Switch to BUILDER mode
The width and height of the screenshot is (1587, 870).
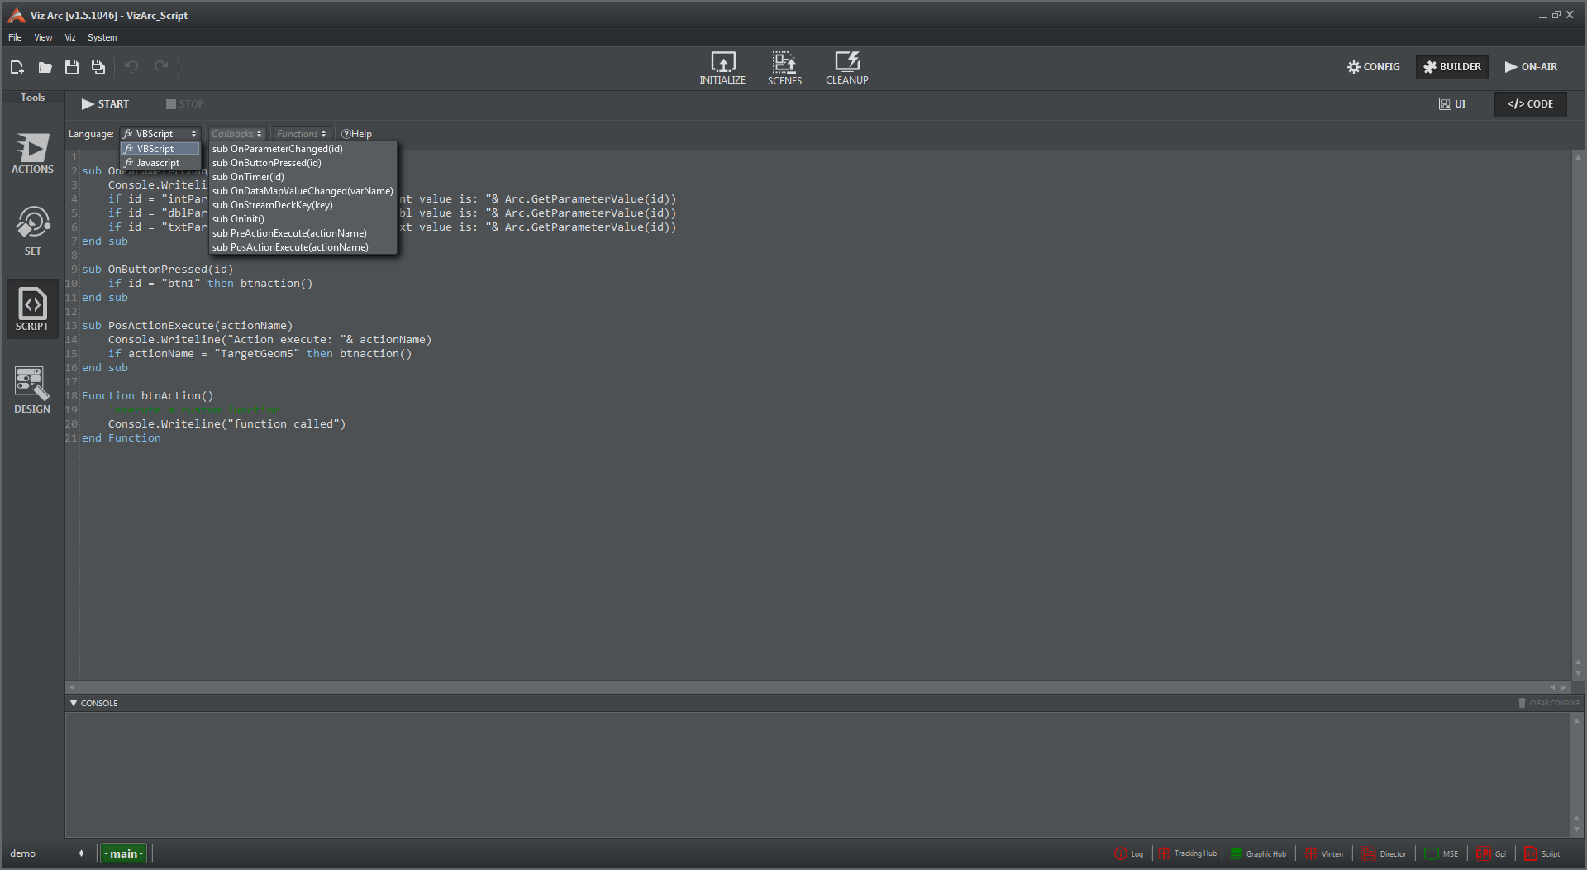[1452, 67]
